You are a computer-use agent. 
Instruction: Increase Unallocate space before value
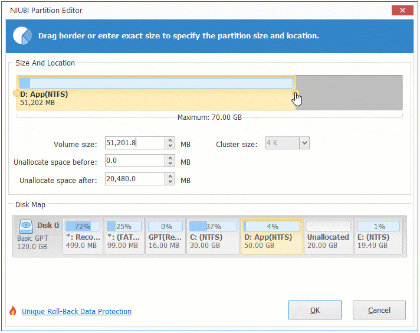[x=170, y=158]
